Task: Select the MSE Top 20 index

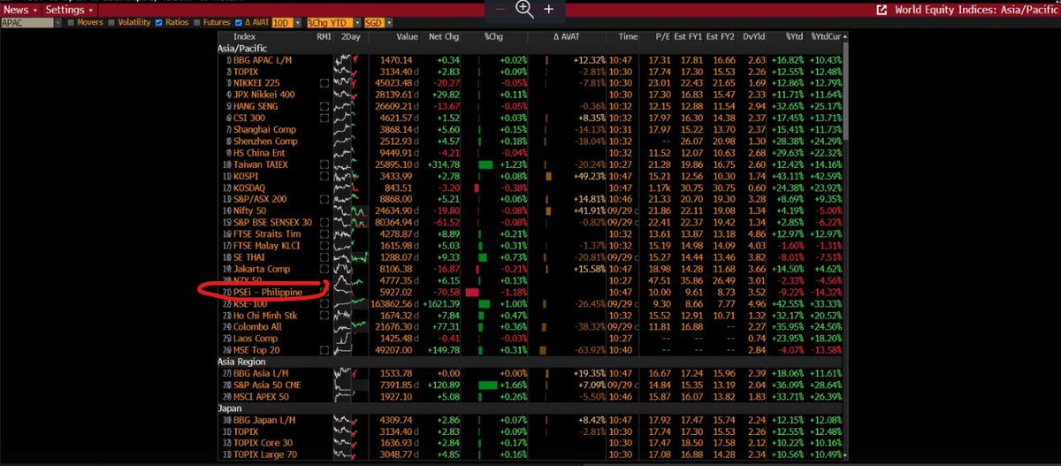Action: click(258, 349)
